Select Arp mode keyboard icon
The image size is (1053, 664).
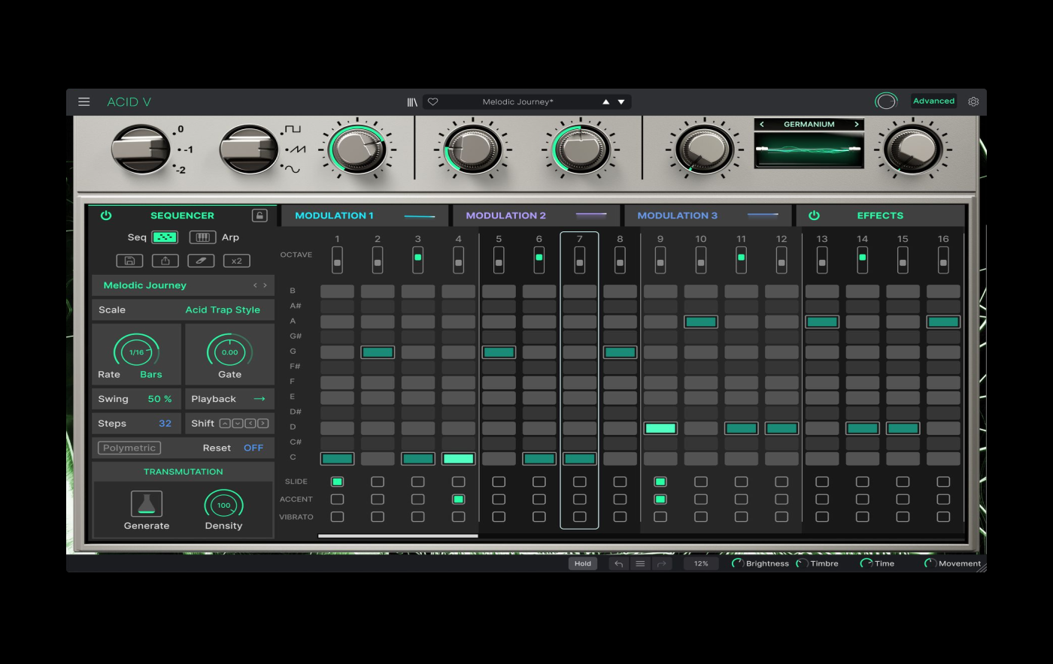(x=202, y=237)
